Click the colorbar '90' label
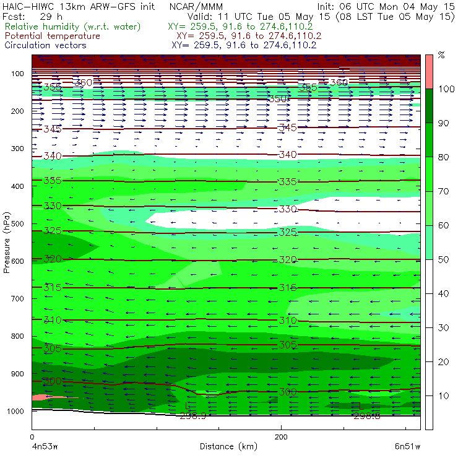This screenshot has width=458, height=458. [443, 123]
